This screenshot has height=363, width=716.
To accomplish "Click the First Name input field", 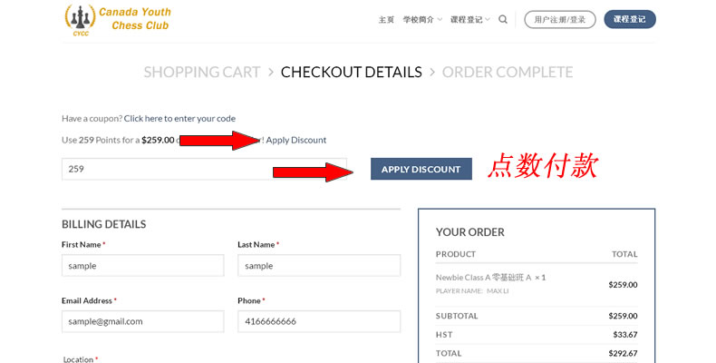I will pos(143,266).
